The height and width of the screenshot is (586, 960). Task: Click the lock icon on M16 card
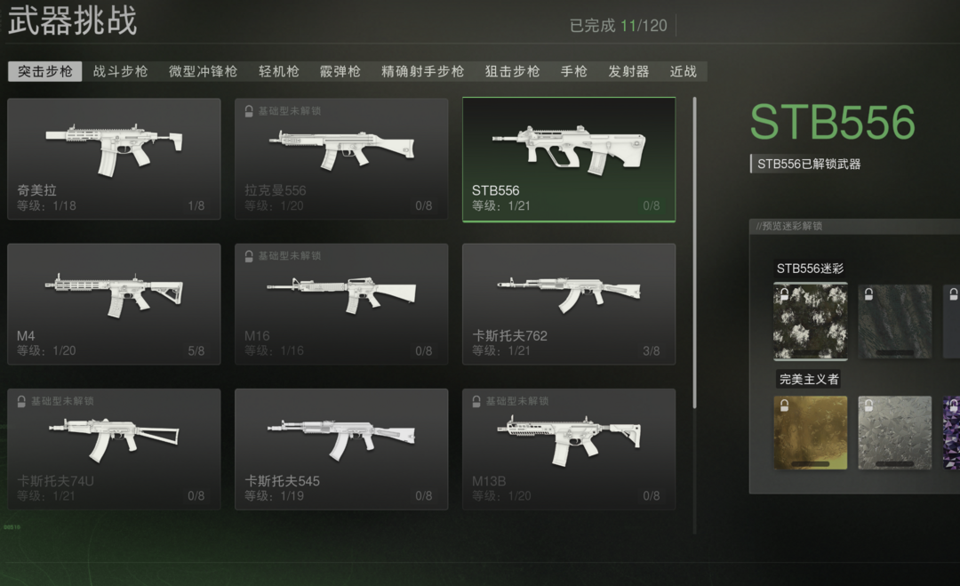[249, 256]
